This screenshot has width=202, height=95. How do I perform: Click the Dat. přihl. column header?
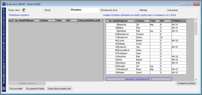(x=96, y=20)
